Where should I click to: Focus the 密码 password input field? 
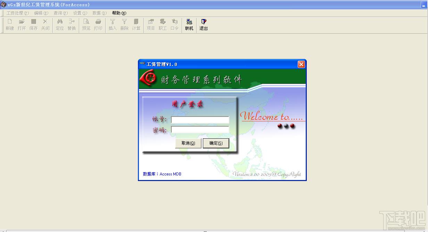pyautogui.click(x=200, y=130)
